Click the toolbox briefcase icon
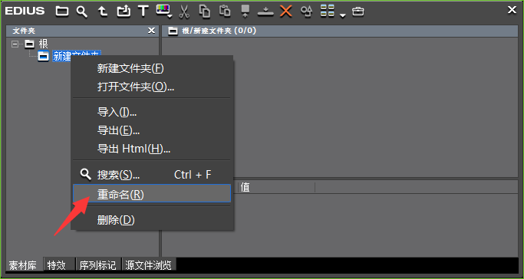This screenshot has height=279, width=524. coord(358,11)
